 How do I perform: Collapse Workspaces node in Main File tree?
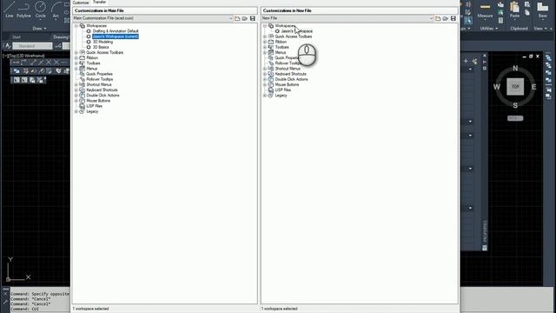coord(76,26)
